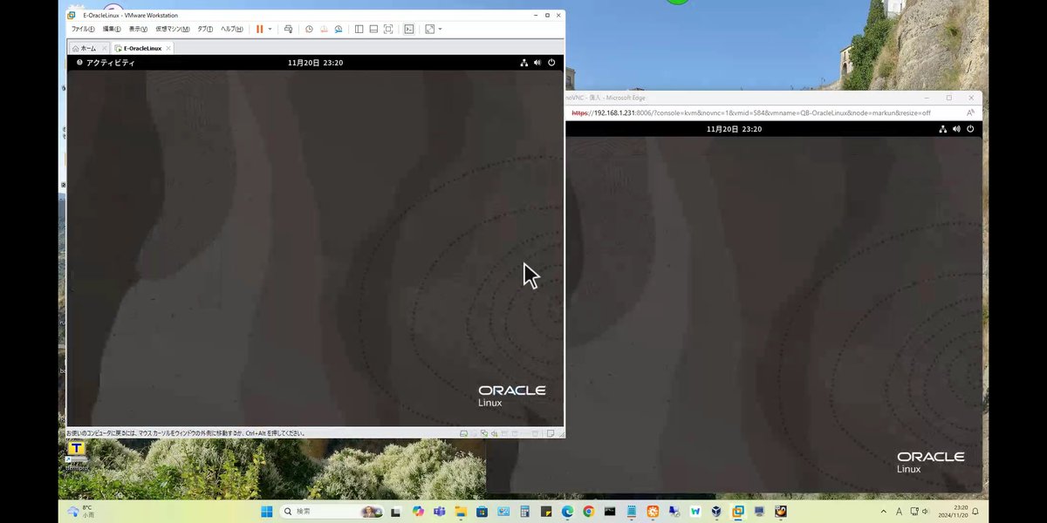1047x523 pixels.
Task: Click the VMware stretch guest icon
Action: click(x=429, y=29)
